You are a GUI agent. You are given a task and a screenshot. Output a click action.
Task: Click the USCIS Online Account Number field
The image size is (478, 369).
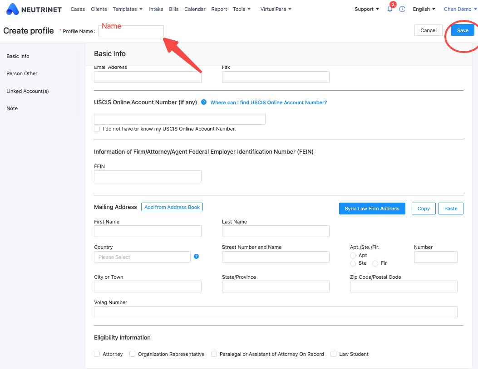180,119
